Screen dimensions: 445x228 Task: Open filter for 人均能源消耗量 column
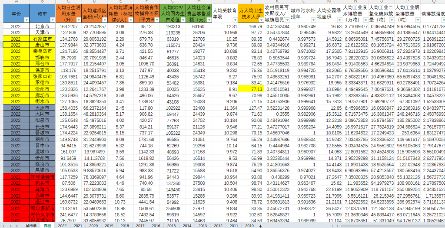click(x=131, y=20)
